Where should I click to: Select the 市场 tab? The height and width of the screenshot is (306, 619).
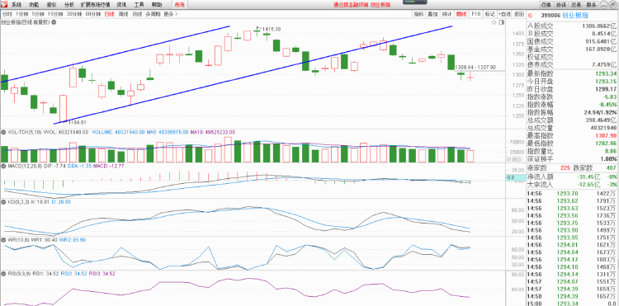point(180,5)
